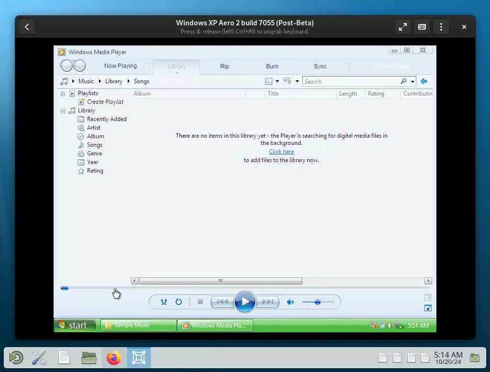This screenshot has height=372, width=490.
Task: Click the Media Player forward navigation button
Action: point(80,66)
